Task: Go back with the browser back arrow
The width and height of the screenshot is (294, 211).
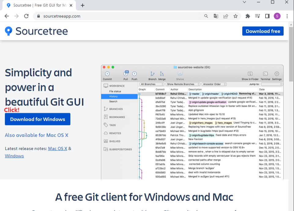Action: [7, 16]
